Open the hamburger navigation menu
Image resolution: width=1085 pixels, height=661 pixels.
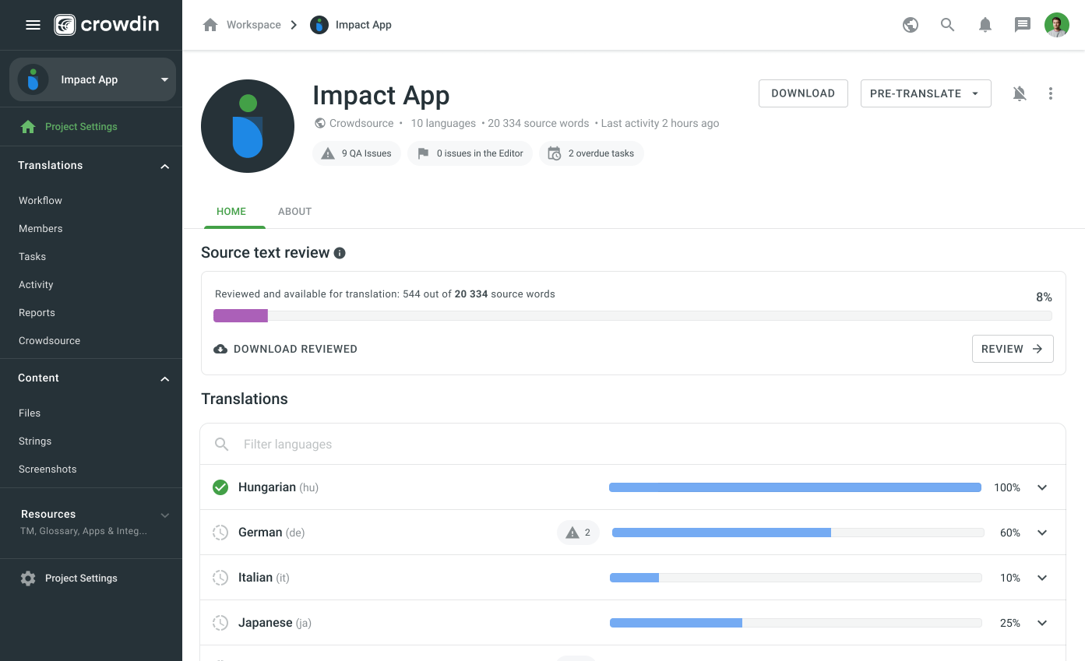33,24
